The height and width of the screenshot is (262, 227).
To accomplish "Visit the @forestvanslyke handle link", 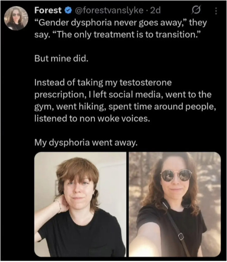I will (x=109, y=10).
